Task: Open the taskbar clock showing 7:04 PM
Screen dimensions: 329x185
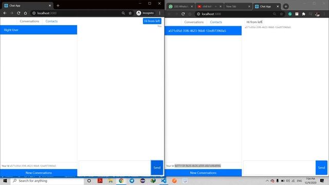Action: (310, 181)
